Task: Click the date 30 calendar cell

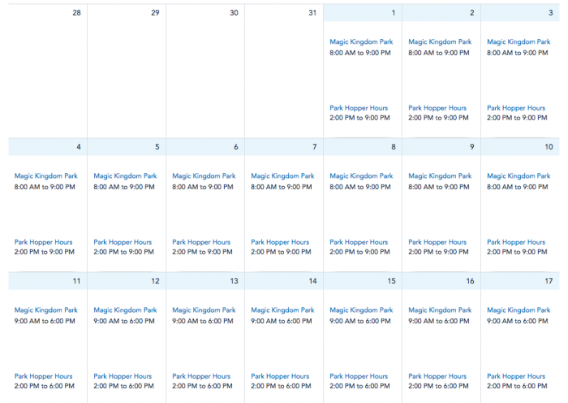Action: pyautogui.click(x=204, y=73)
